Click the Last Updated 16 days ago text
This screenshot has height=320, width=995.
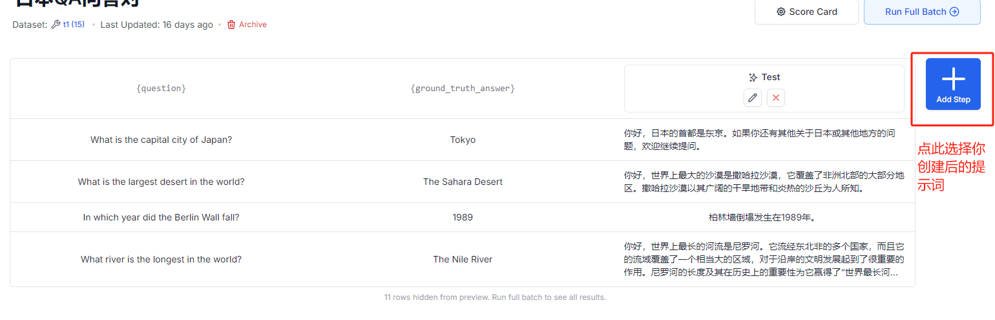156,25
